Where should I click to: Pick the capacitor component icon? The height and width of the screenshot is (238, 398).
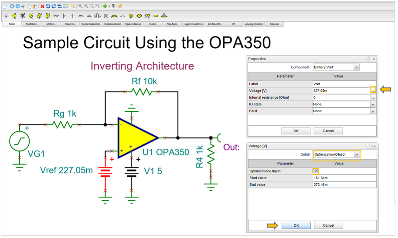pos(72,16)
